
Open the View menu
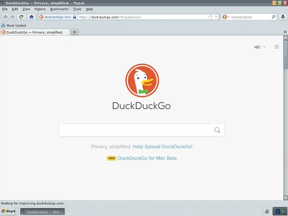tap(26, 9)
